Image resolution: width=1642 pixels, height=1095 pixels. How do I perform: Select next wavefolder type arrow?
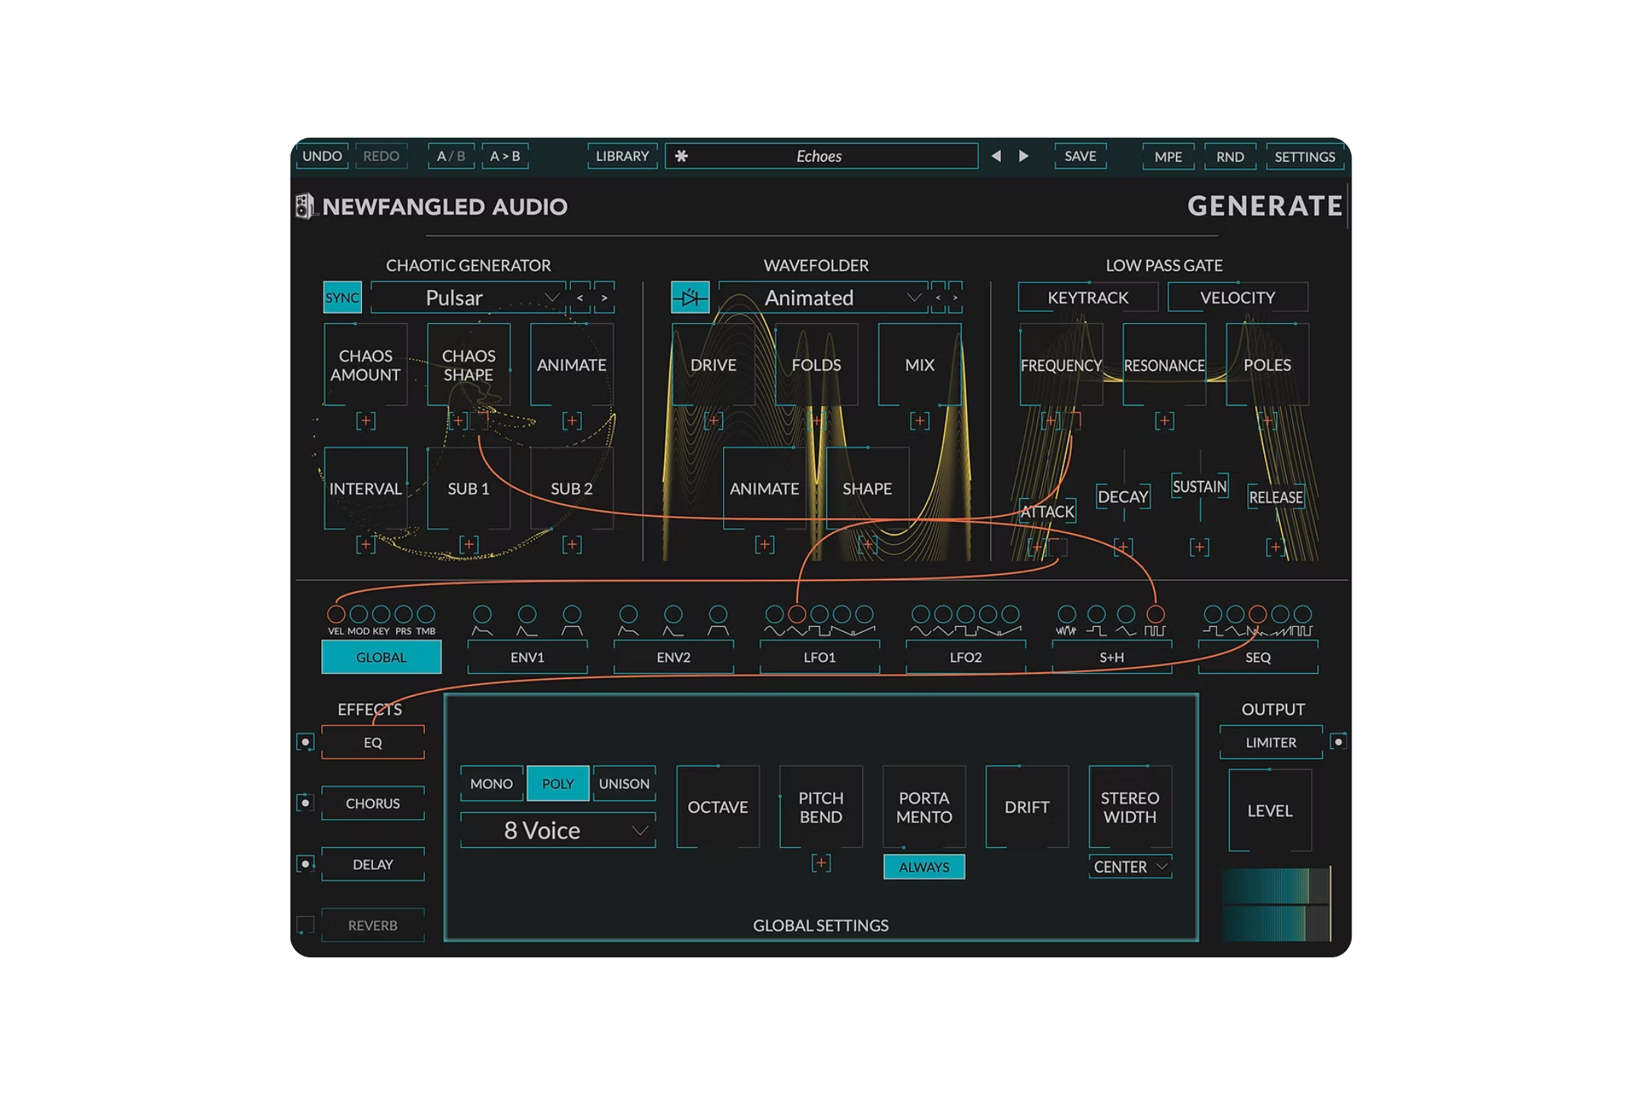point(956,297)
